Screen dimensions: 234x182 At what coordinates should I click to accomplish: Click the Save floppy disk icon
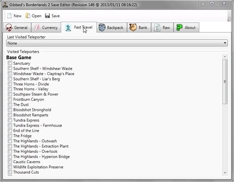pos(47,16)
